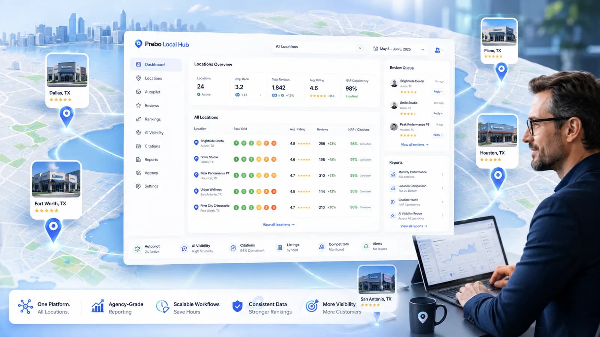
Task: Open the Dashboard sidebar item
Action: (x=156, y=64)
